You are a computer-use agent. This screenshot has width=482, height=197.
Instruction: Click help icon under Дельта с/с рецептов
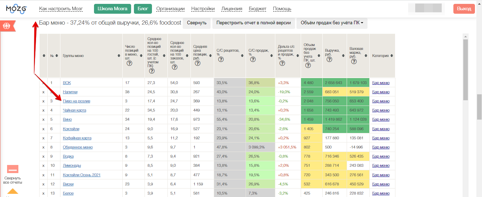pos(282,63)
